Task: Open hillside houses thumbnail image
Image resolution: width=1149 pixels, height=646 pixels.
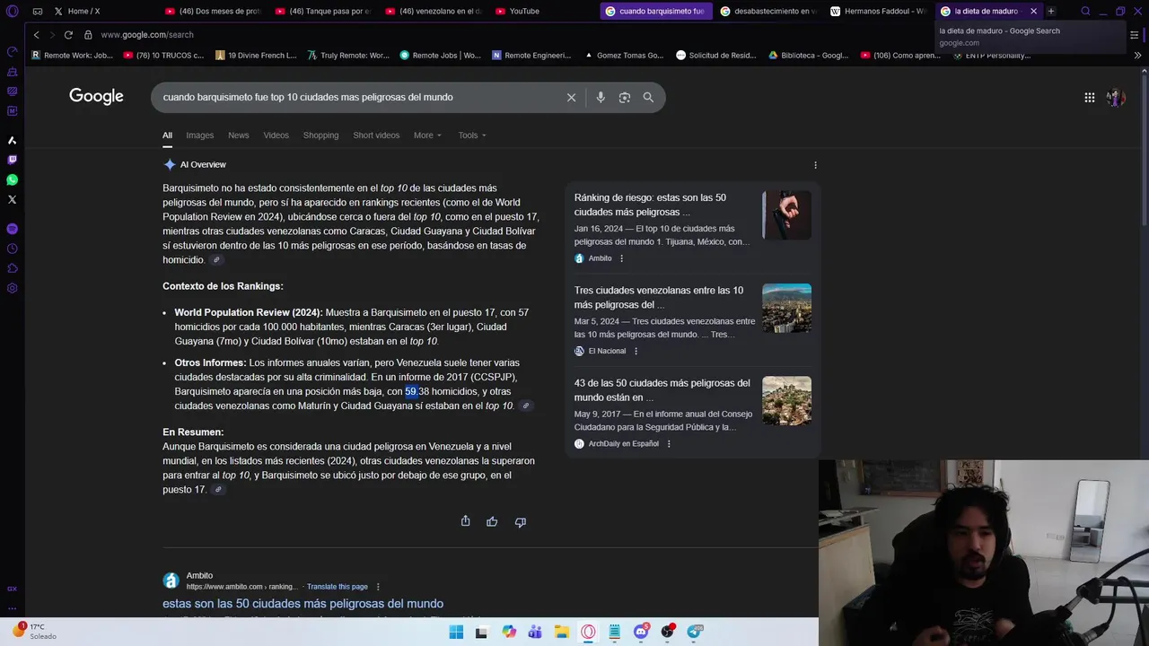Action: click(x=786, y=400)
